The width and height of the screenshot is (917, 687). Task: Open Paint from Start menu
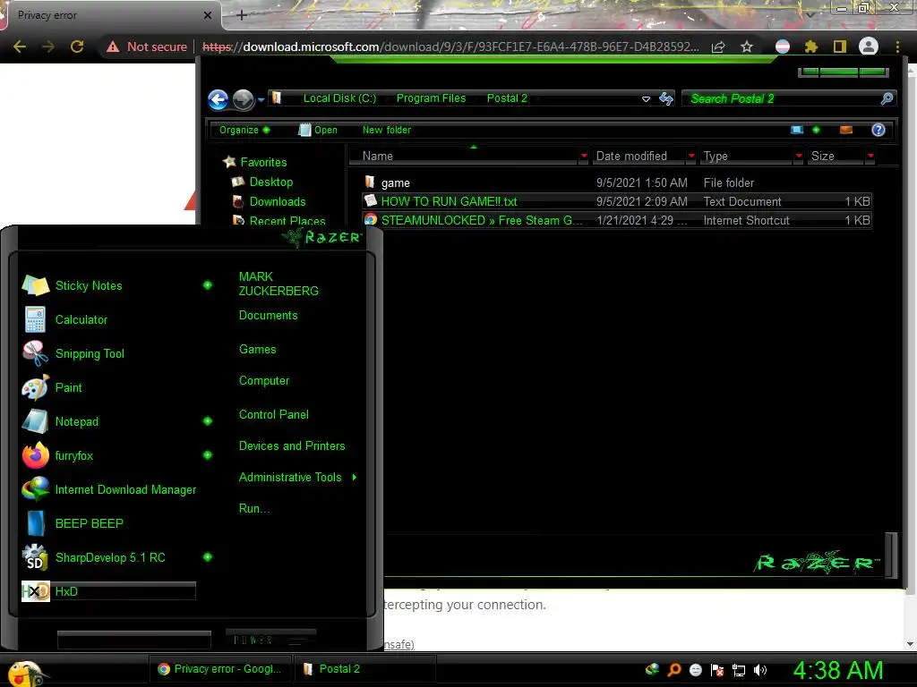coord(108,387)
